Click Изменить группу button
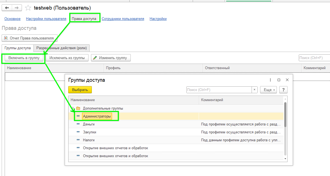This screenshot has width=330, height=176. (111, 58)
